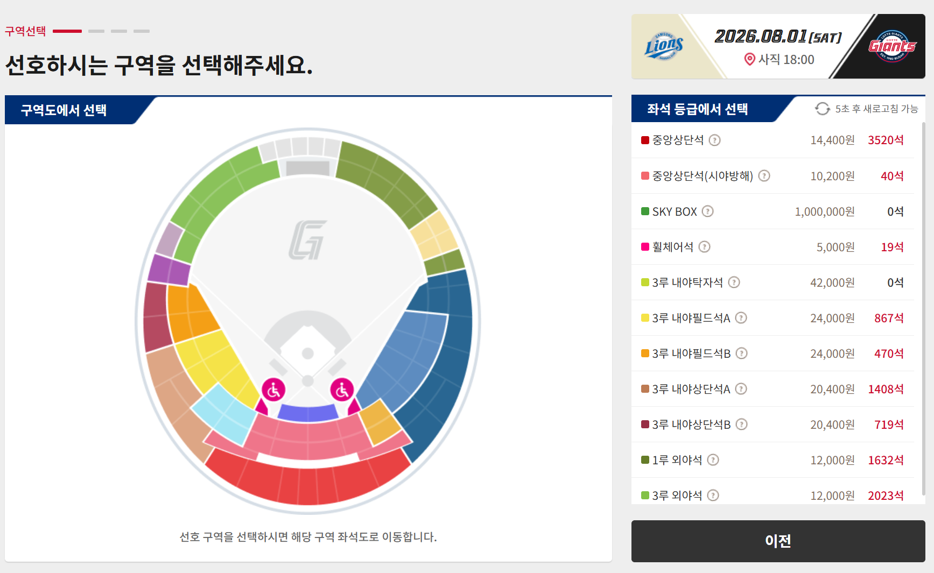The height and width of the screenshot is (573, 934).
Task: Select the right wheelchair seat icon on map
Action: (x=342, y=390)
